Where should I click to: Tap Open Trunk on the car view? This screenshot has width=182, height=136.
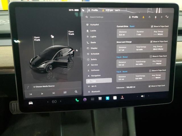click(x=71, y=33)
